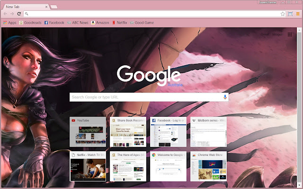
Task: Open the Amazon bookmark
Action: pyautogui.click(x=100, y=23)
